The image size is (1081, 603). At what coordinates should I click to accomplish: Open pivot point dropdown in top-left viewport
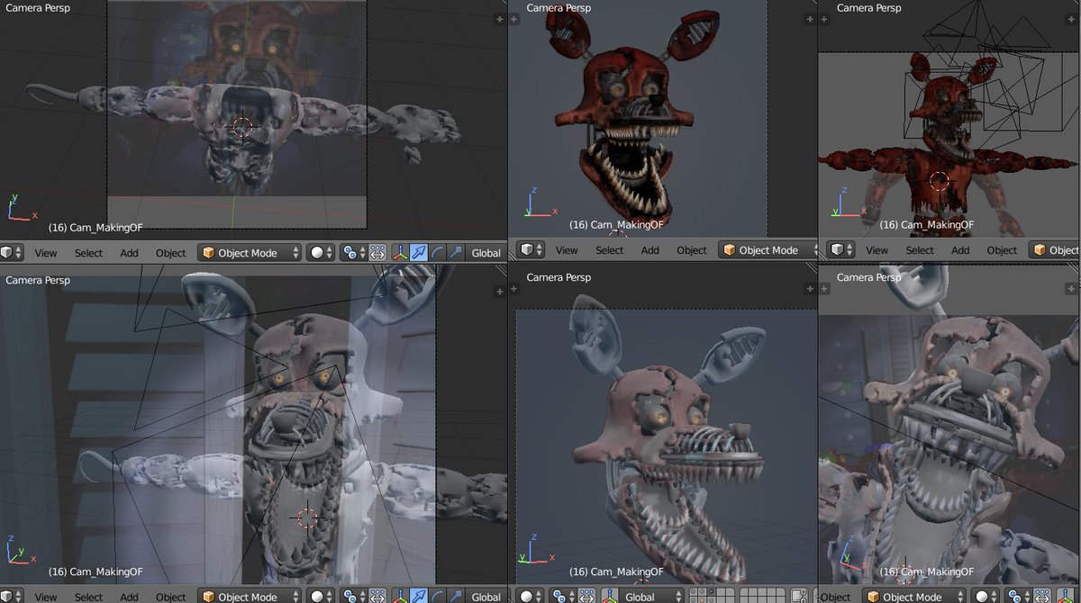(352, 253)
